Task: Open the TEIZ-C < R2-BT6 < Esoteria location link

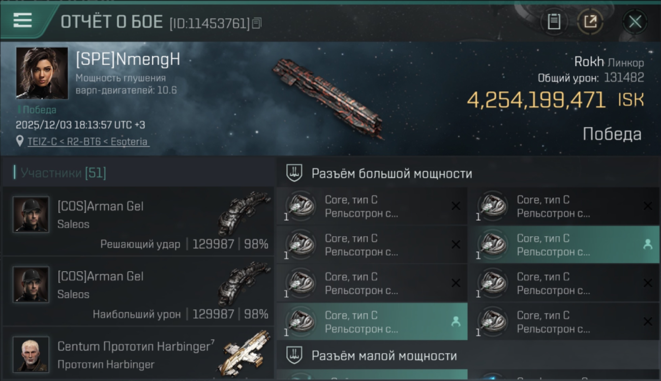Action: tap(88, 142)
